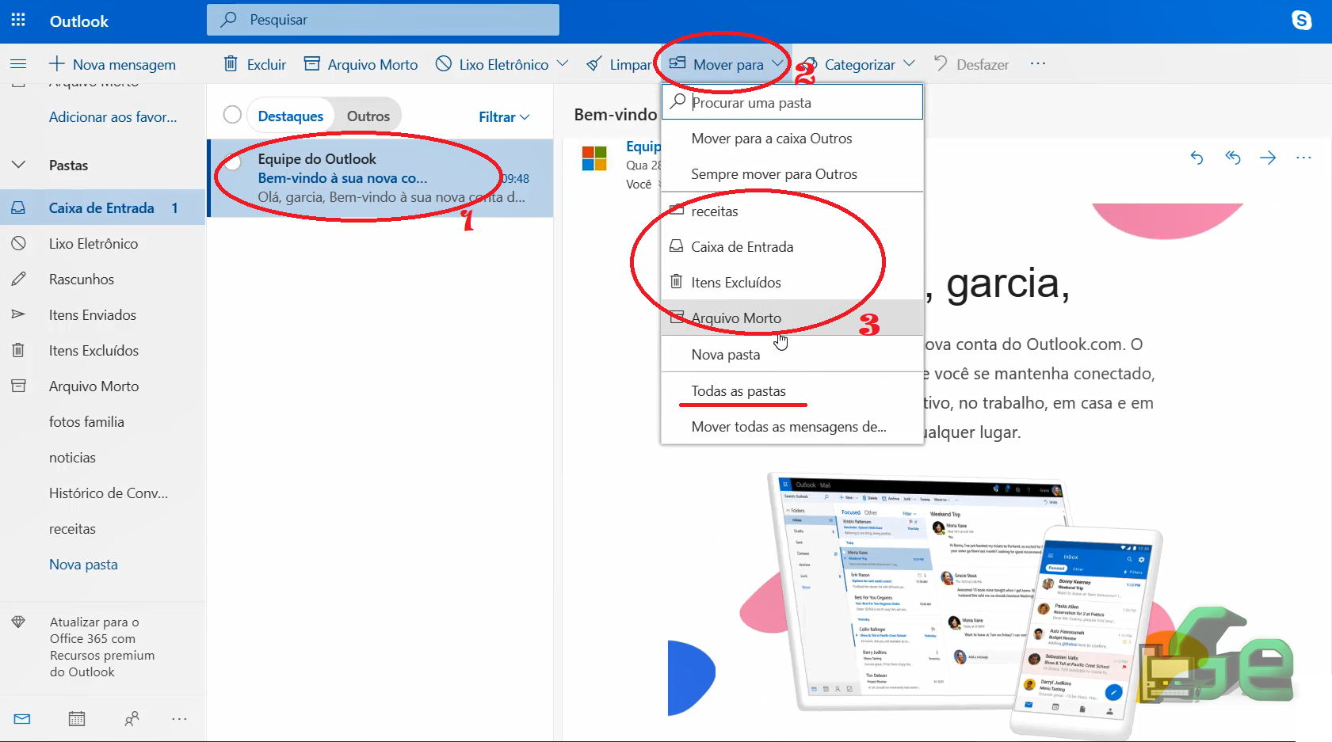Open message more actions ellipsis
Viewport: 1332px width, 742px height.
click(x=1303, y=158)
